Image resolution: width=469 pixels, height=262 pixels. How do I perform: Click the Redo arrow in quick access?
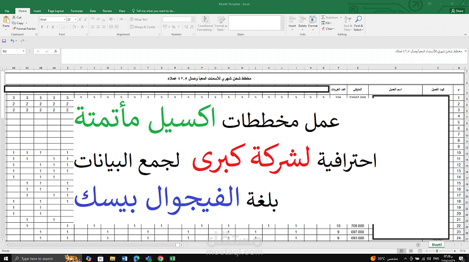[22, 41]
